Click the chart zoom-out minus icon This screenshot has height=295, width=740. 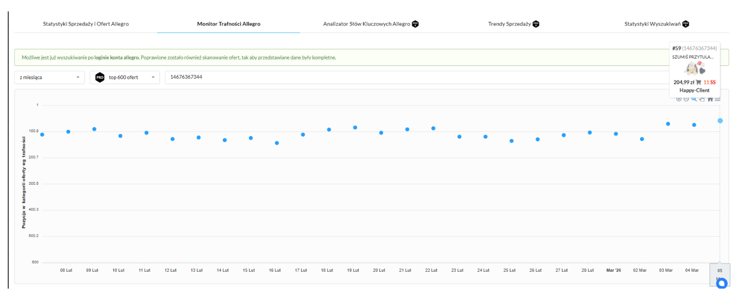click(x=686, y=99)
